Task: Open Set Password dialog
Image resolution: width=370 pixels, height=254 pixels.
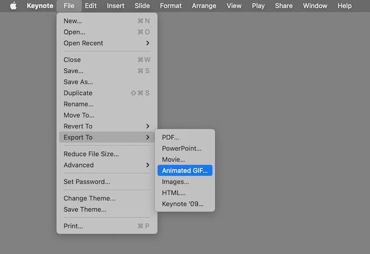Action: point(86,182)
